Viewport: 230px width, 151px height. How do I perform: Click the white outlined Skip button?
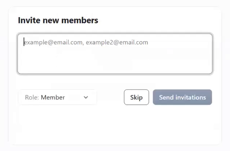tap(136, 97)
